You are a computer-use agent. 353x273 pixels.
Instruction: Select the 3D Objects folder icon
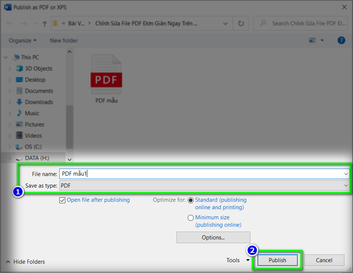coord(19,69)
